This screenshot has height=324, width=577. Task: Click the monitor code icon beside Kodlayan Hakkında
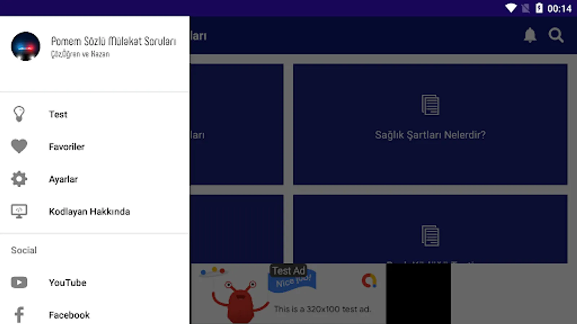coord(19,211)
